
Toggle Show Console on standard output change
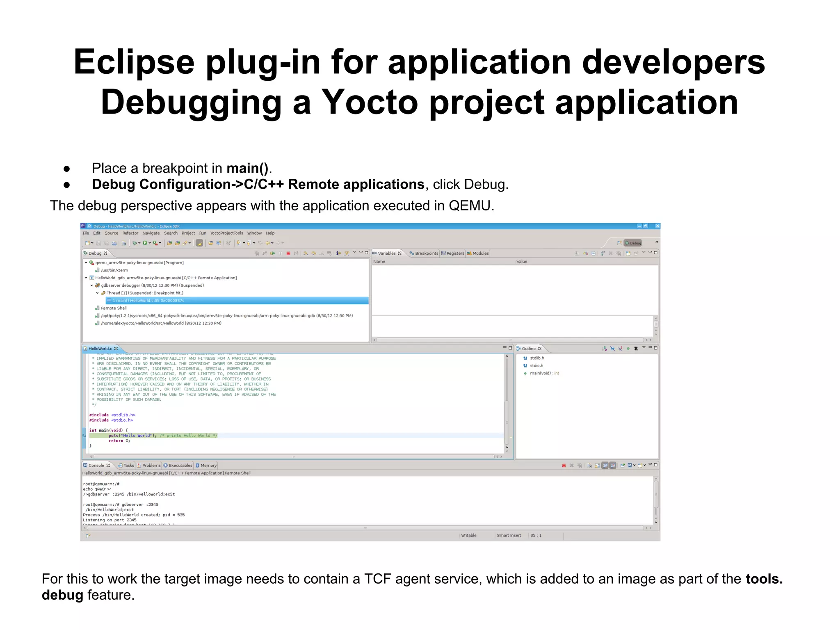(605, 466)
